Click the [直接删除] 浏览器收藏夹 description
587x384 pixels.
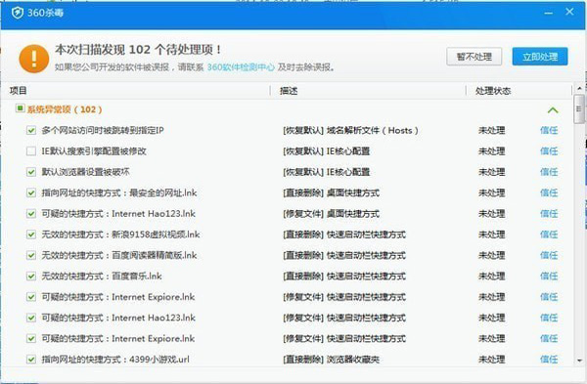point(332,360)
